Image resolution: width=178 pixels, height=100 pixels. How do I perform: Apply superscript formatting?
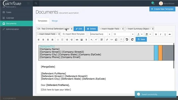point(96,39)
